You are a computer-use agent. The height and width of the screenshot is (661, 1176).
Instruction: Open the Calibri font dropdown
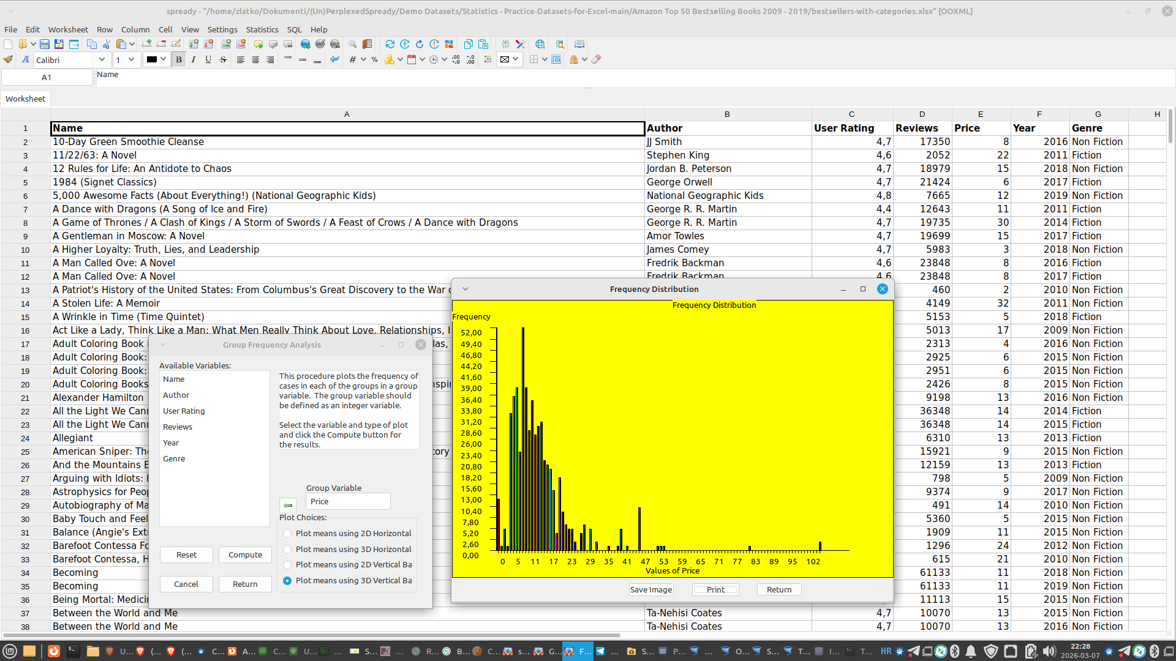pyautogui.click(x=102, y=59)
